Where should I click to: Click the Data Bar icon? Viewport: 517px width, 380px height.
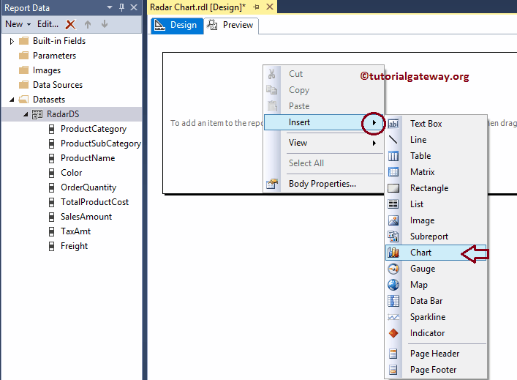[393, 301]
